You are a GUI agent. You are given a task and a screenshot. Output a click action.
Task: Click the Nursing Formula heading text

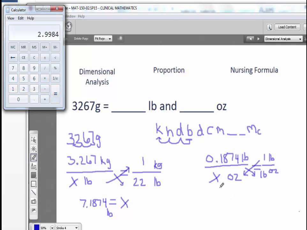pos(254,70)
